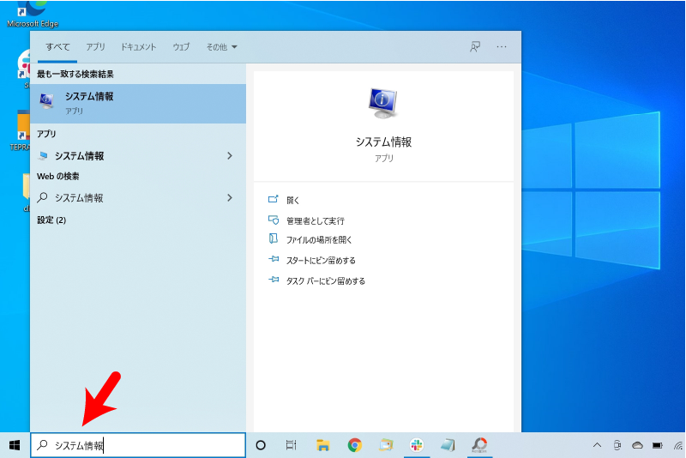Click ファイルの場所を開く action

[318, 240]
